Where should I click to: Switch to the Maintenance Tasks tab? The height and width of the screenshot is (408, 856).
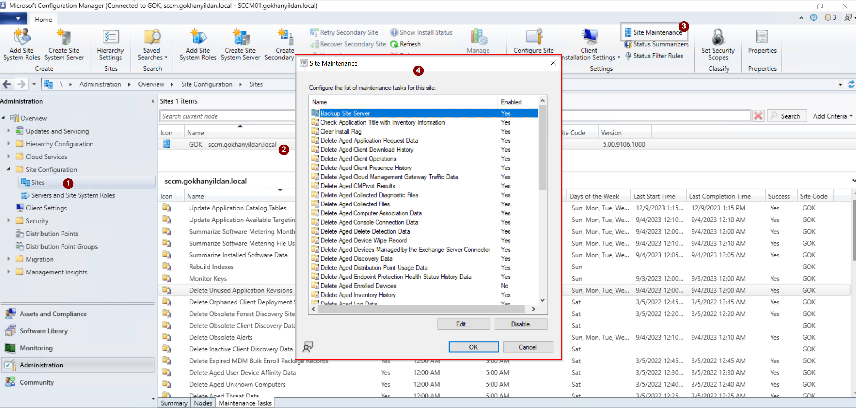[245, 403]
